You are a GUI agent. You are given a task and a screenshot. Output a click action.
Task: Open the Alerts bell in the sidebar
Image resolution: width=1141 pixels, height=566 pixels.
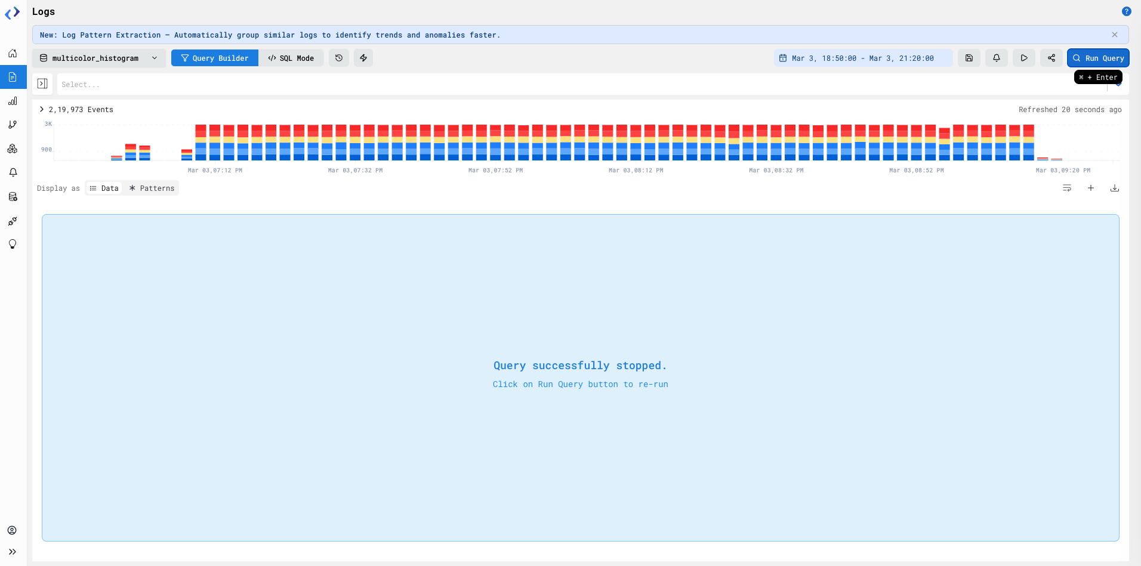(13, 172)
